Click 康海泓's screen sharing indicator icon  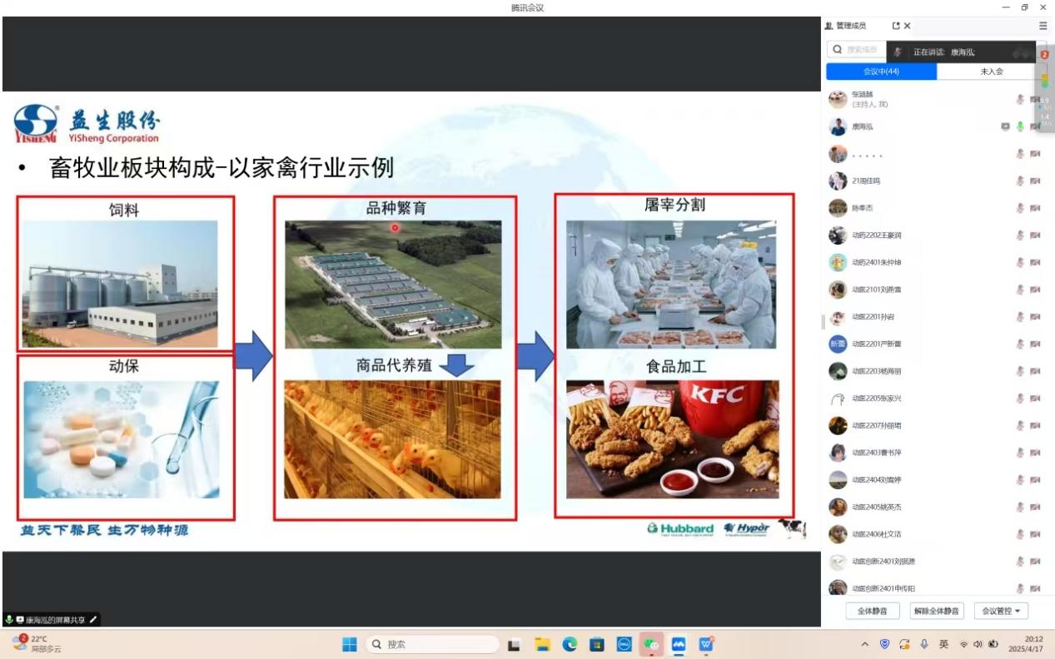(x=1005, y=126)
